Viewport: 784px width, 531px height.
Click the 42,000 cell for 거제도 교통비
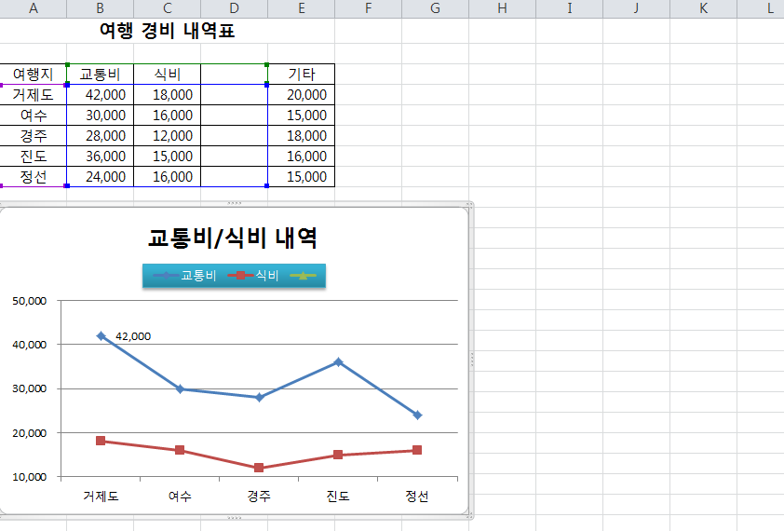point(101,94)
